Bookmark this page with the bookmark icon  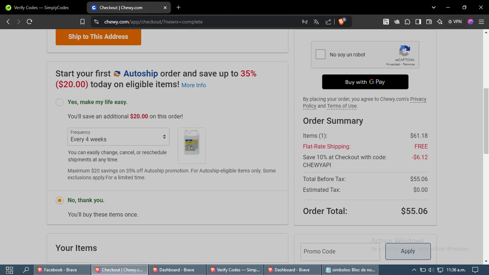point(82,22)
